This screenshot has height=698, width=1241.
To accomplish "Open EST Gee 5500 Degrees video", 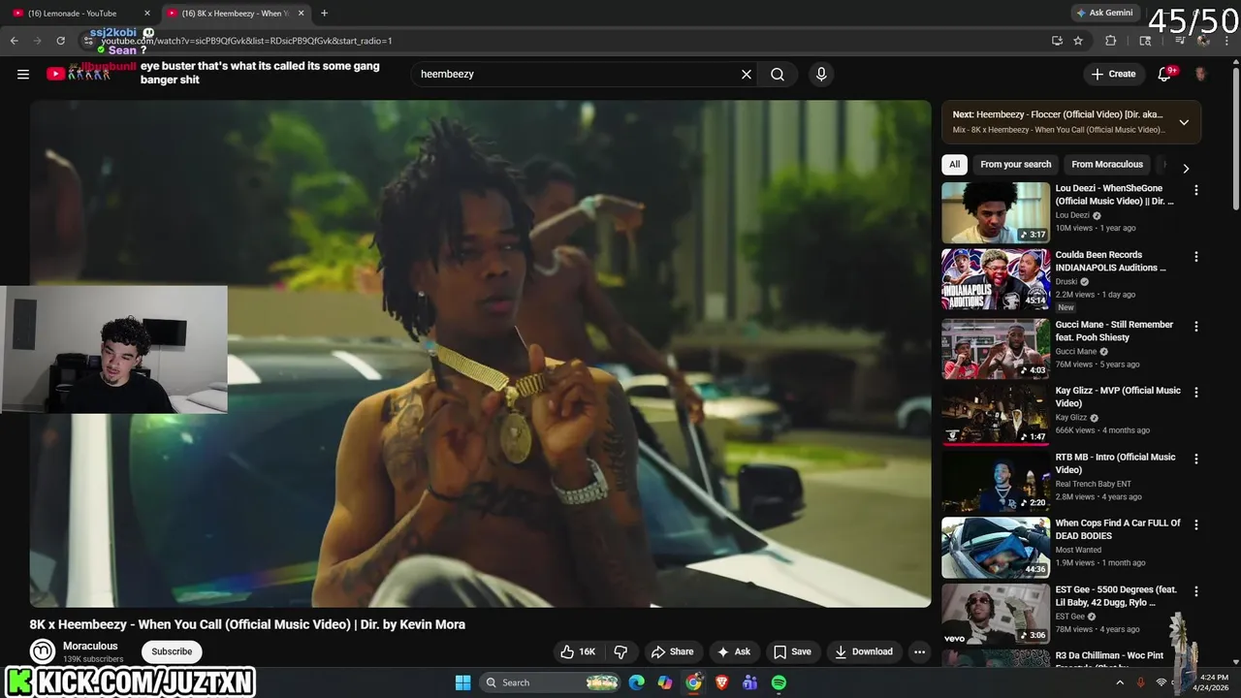I will point(996,614).
